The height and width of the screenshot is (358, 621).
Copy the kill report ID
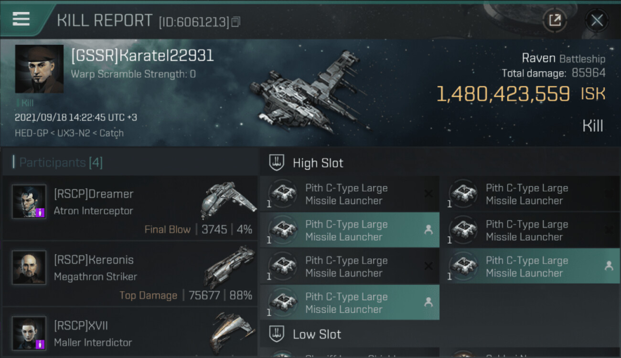point(236,22)
